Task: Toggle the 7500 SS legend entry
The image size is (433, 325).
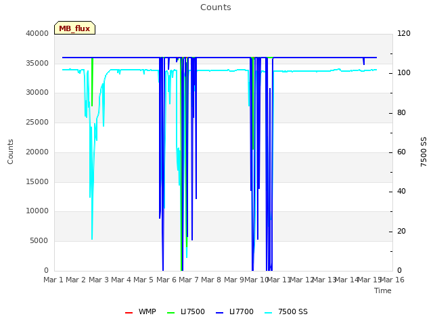Action: [286, 311]
